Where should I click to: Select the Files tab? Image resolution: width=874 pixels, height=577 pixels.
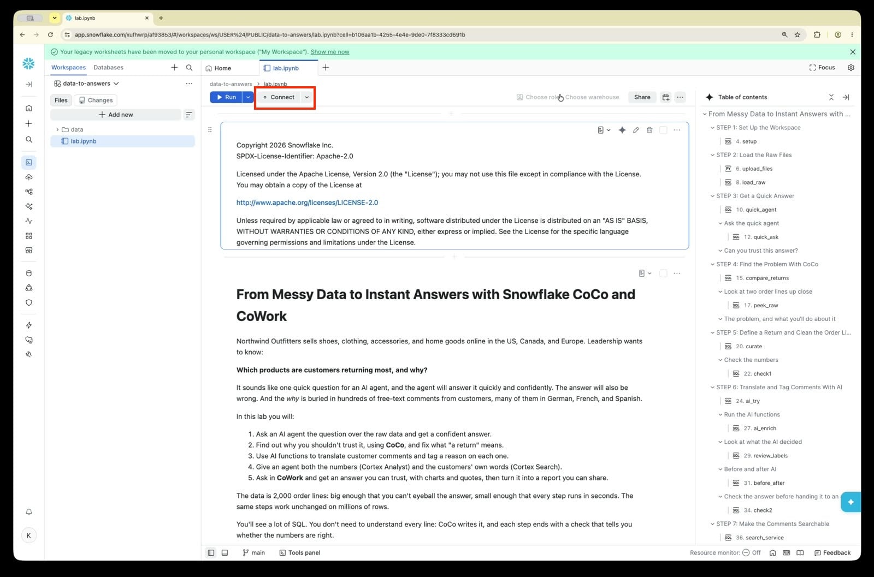tap(61, 100)
